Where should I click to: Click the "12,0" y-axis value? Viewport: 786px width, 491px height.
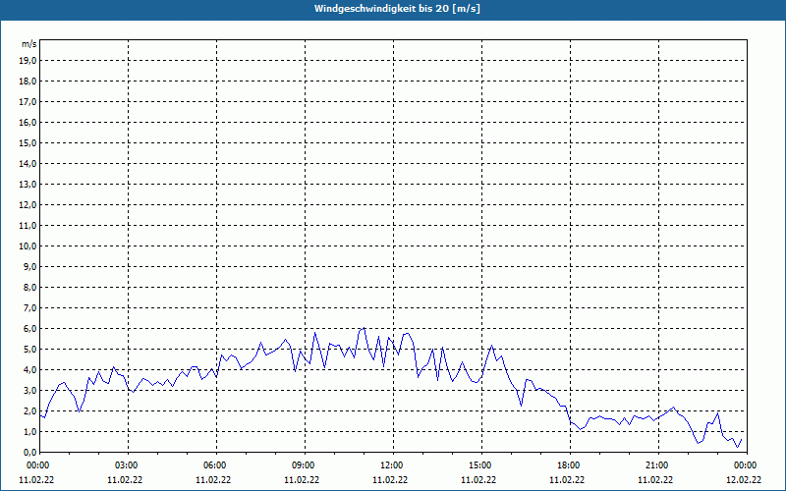[28, 204]
